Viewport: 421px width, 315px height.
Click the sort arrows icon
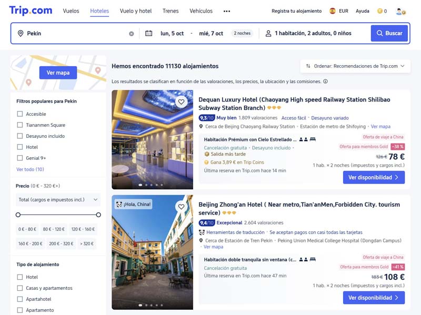tap(308, 66)
